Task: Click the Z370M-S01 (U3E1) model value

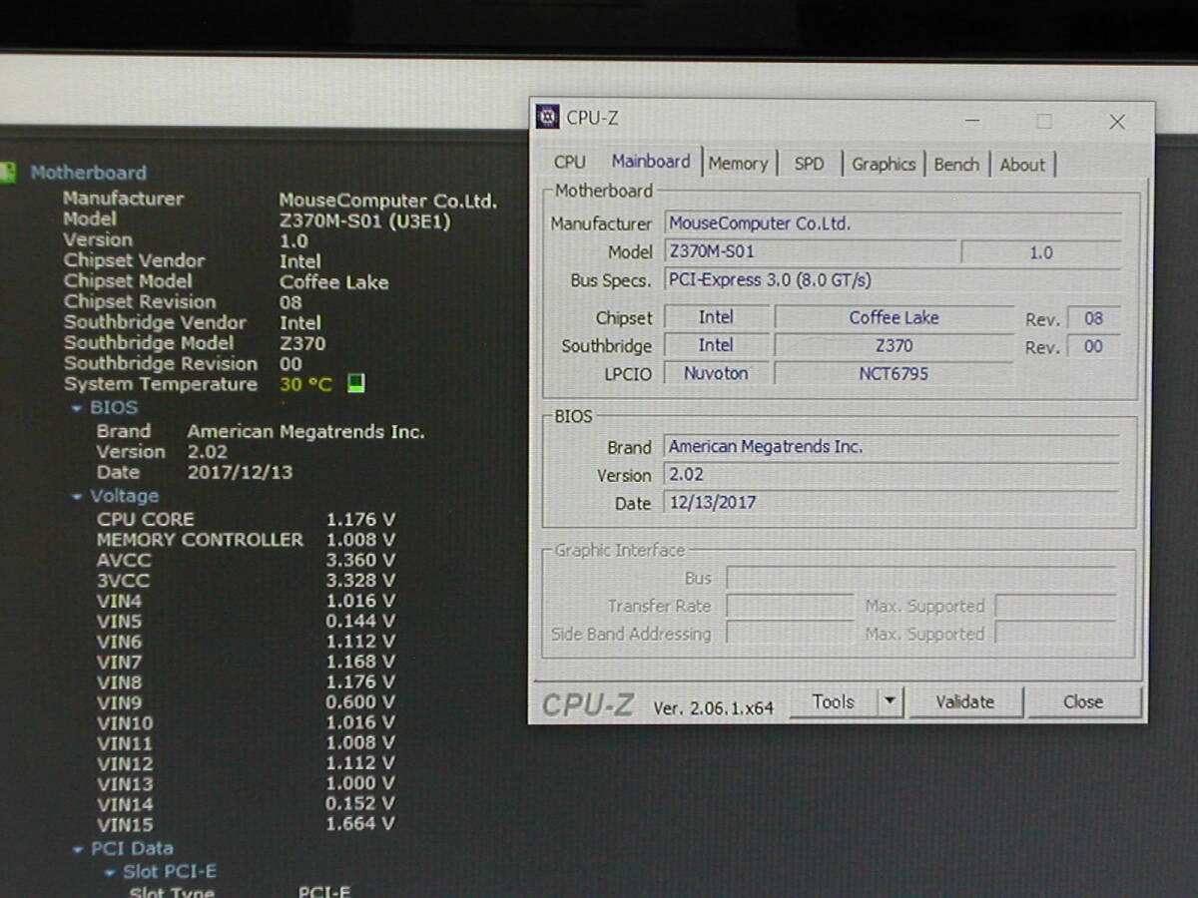Action: pos(364,221)
